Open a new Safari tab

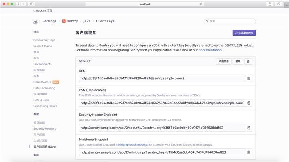pos(287,5)
